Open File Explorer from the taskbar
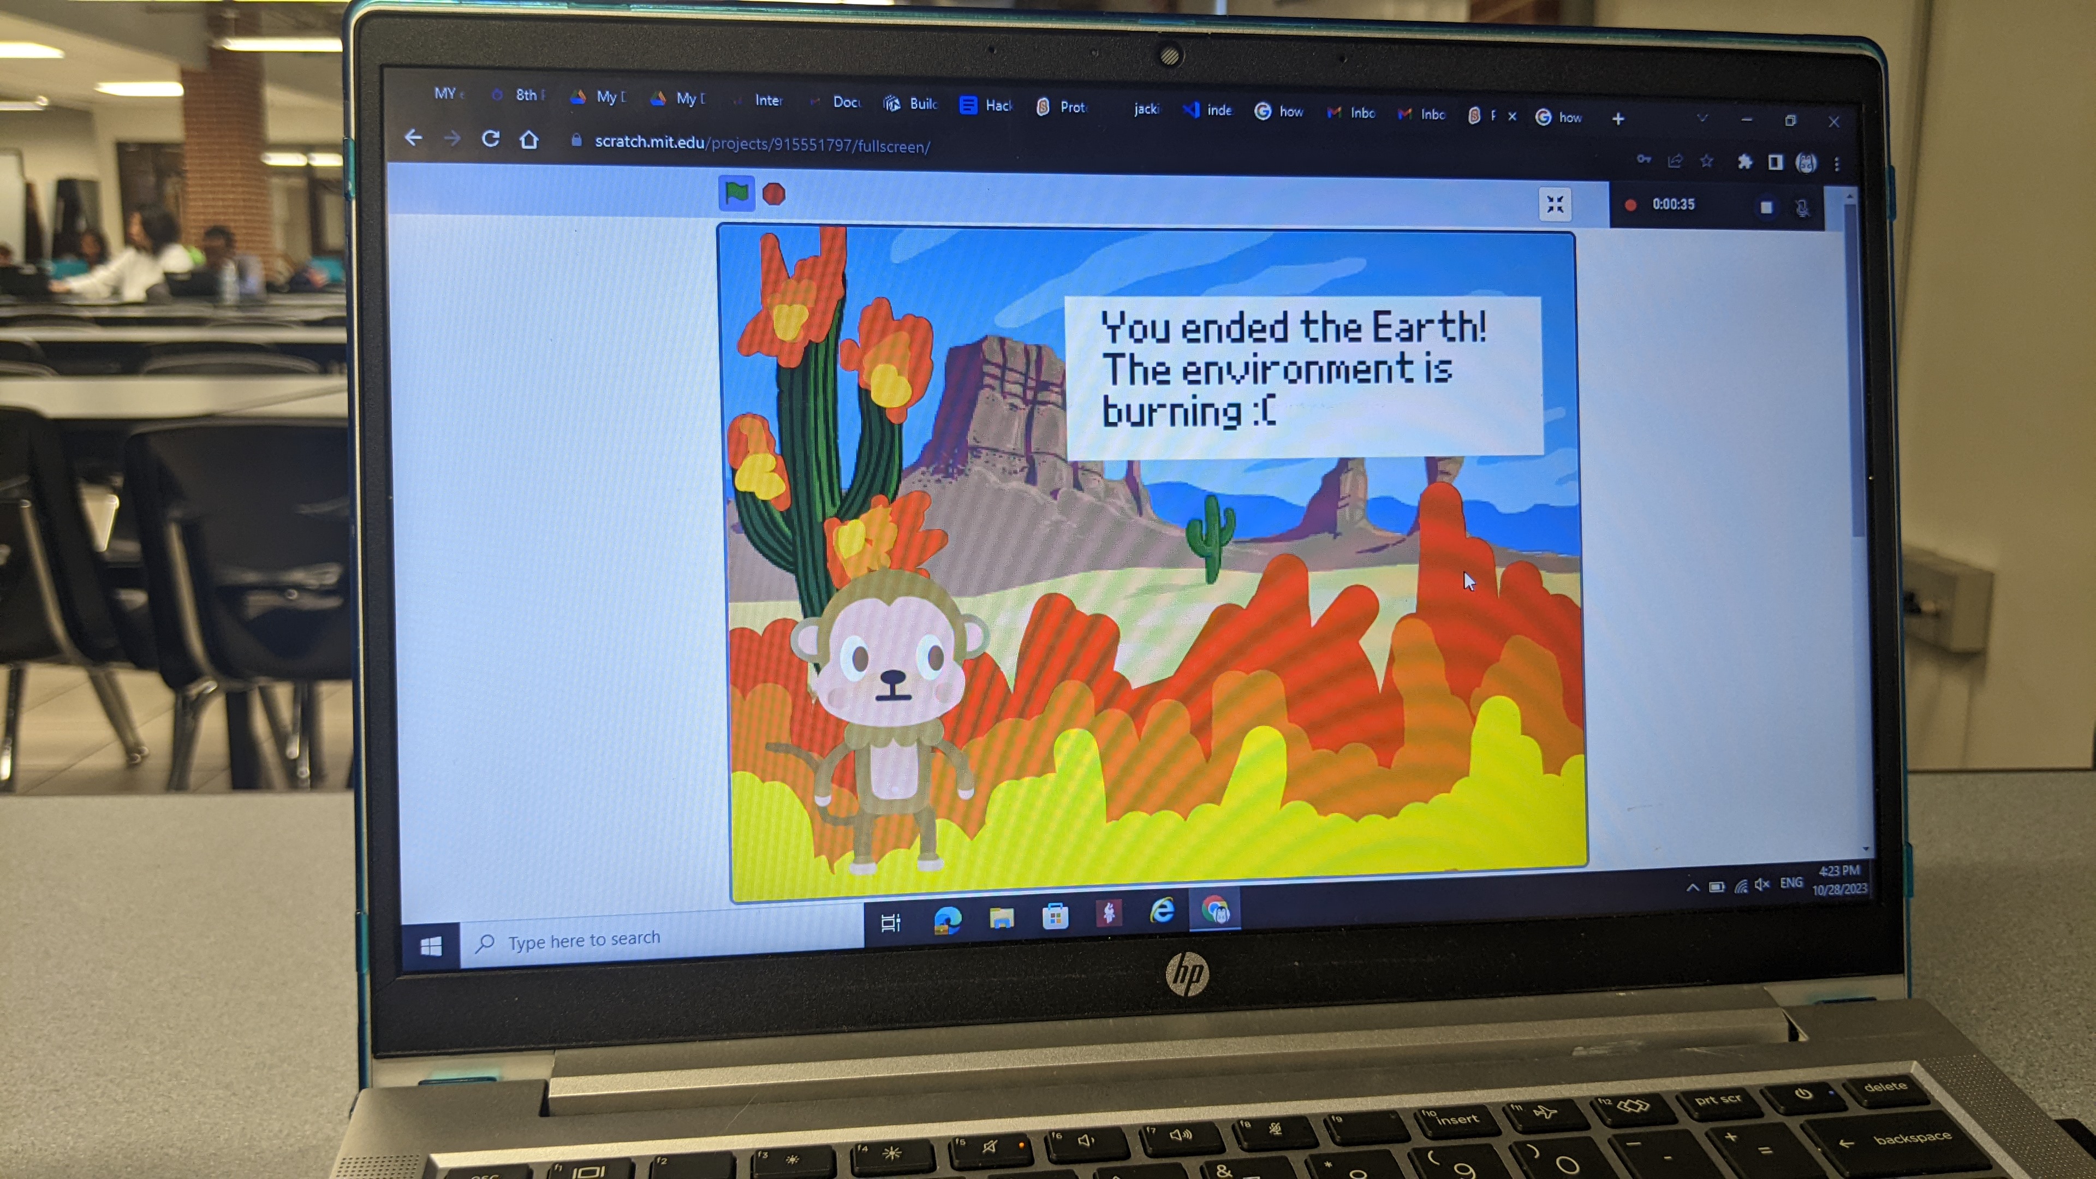Screen dimensions: 2096x1179 [1001, 918]
